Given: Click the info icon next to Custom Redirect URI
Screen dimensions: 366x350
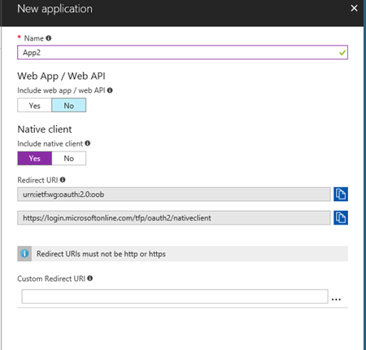Looking at the screenshot, I should pos(90,278).
